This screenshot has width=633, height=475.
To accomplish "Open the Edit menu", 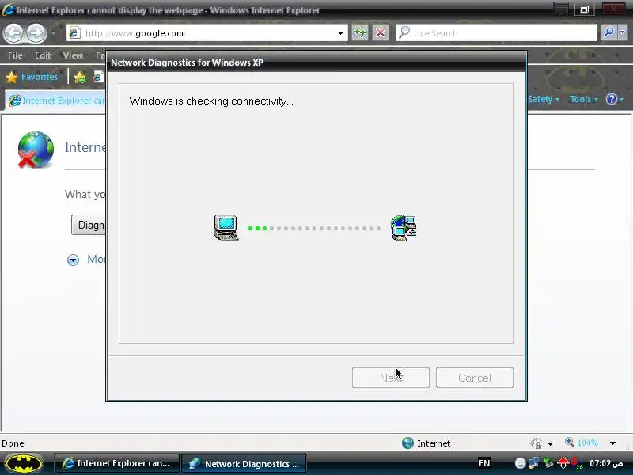I will pos(43,55).
